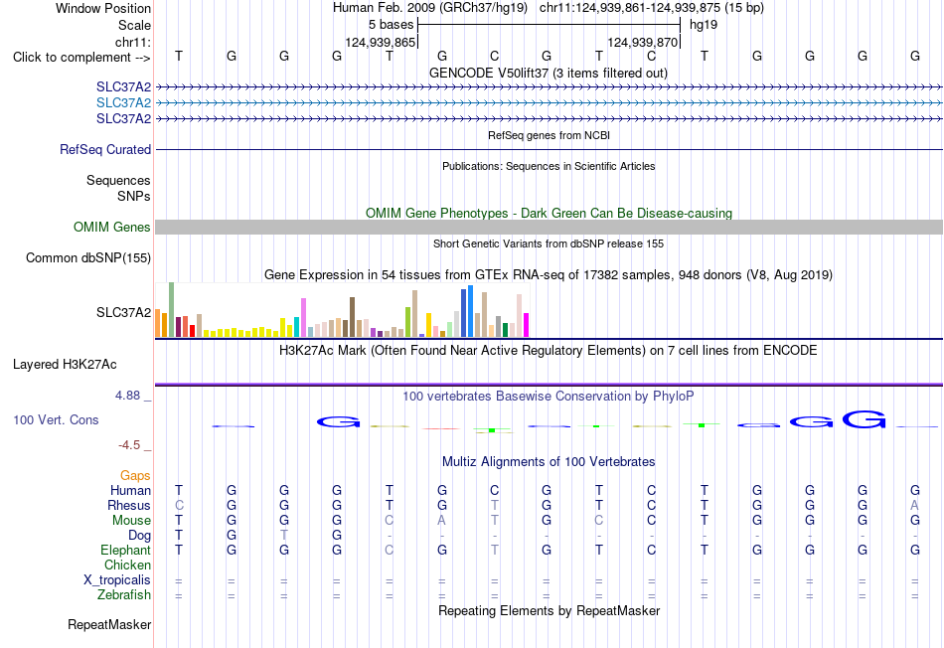This screenshot has width=944, height=648.
Task: Click the chr11:124,939,861-124,939,875 (15 bp) header text
Action: point(652,8)
